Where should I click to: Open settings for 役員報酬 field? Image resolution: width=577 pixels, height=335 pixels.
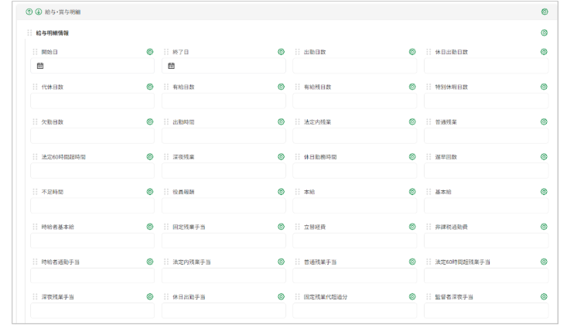(x=281, y=191)
